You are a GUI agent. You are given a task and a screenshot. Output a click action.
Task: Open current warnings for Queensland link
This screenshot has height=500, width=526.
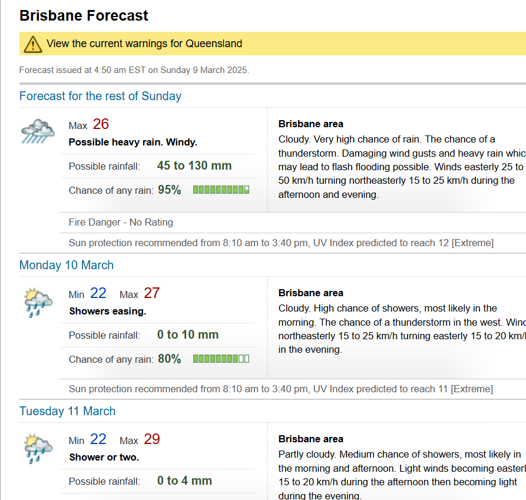pos(144,44)
